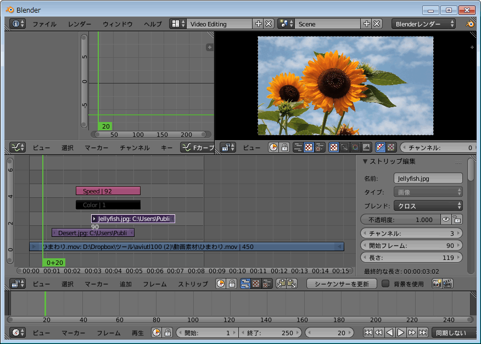Image resolution: width=481 pixels, height=344 pixels.
Task: Click the 名前 field containing Jellyfish.jpg
Action: coord(428,178)
